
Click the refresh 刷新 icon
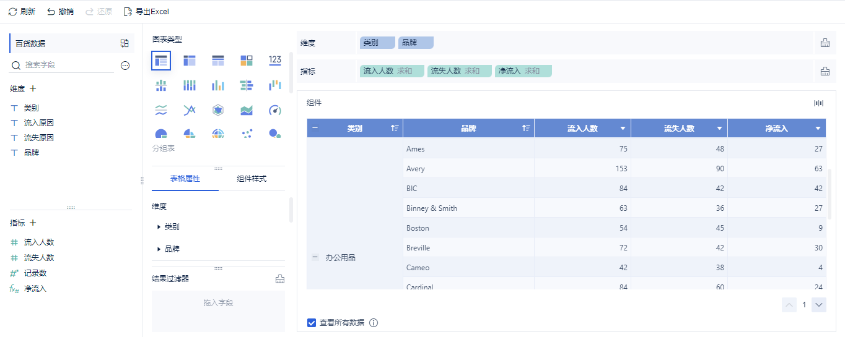point(12,12)
